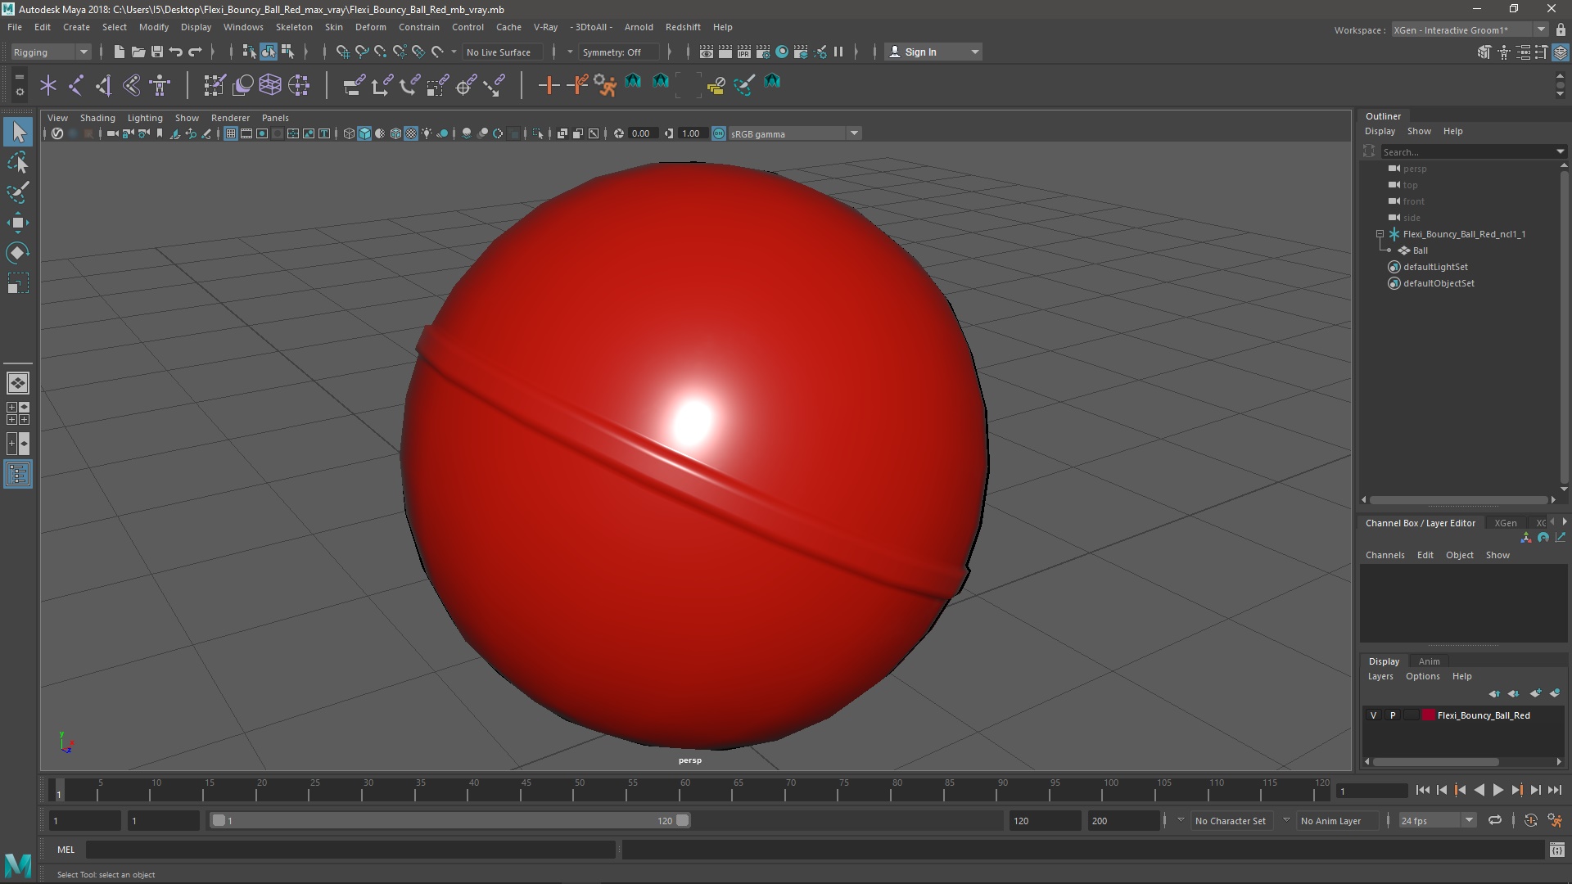Image resolution: width=1572 pixels, height=884 pixels.
Task: Open the Deform menu
Action: 370,27
